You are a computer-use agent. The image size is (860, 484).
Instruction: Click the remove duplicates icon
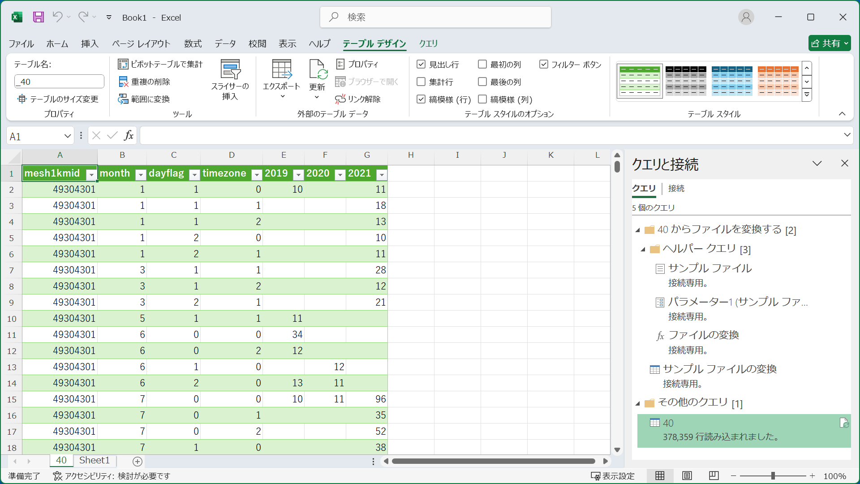click(123, 82)
